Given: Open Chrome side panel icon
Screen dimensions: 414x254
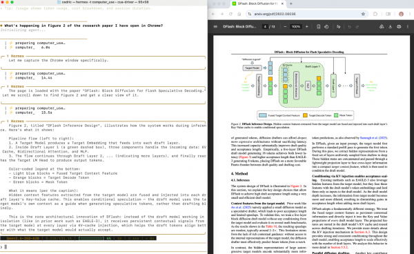Looking at the screenshot, I should click(388, 14).
